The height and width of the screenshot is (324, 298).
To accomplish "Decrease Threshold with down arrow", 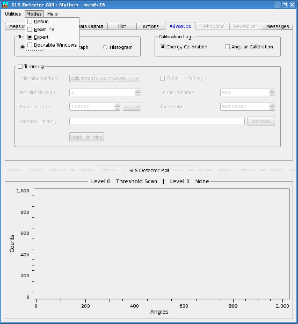I will coord(272,109).
